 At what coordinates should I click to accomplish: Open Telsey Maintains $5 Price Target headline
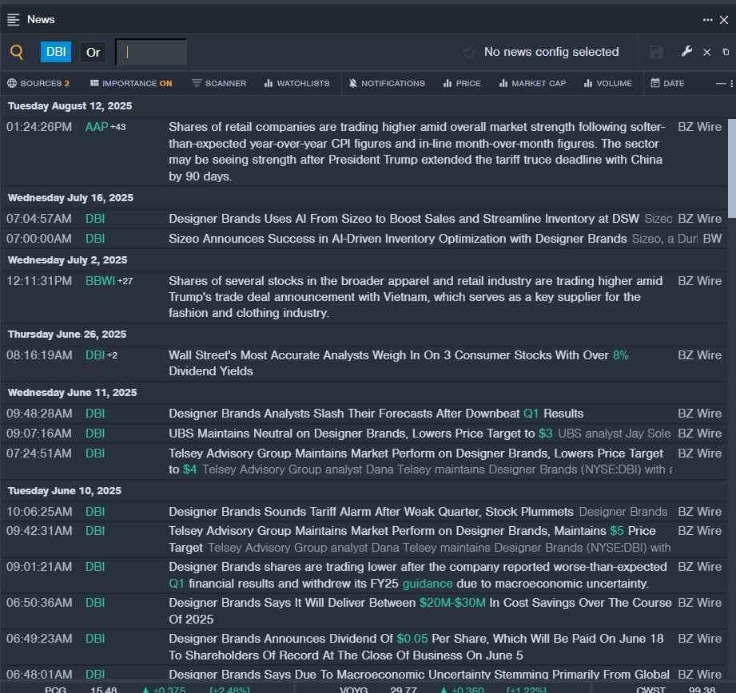click(x=412, y=539)
